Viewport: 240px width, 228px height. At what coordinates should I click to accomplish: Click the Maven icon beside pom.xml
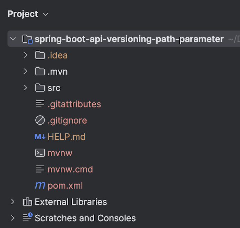40,186
